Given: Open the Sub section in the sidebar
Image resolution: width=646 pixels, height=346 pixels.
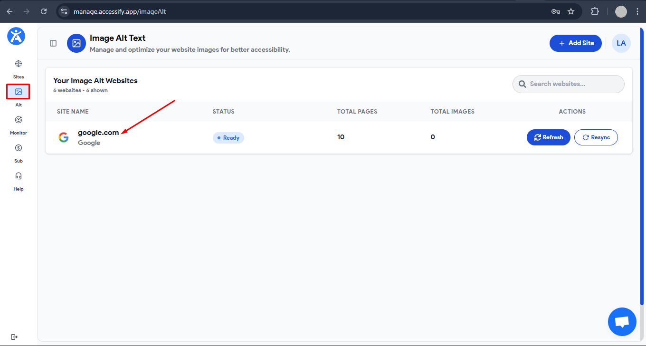Looking at the screenshot, I should coord(18,152).
